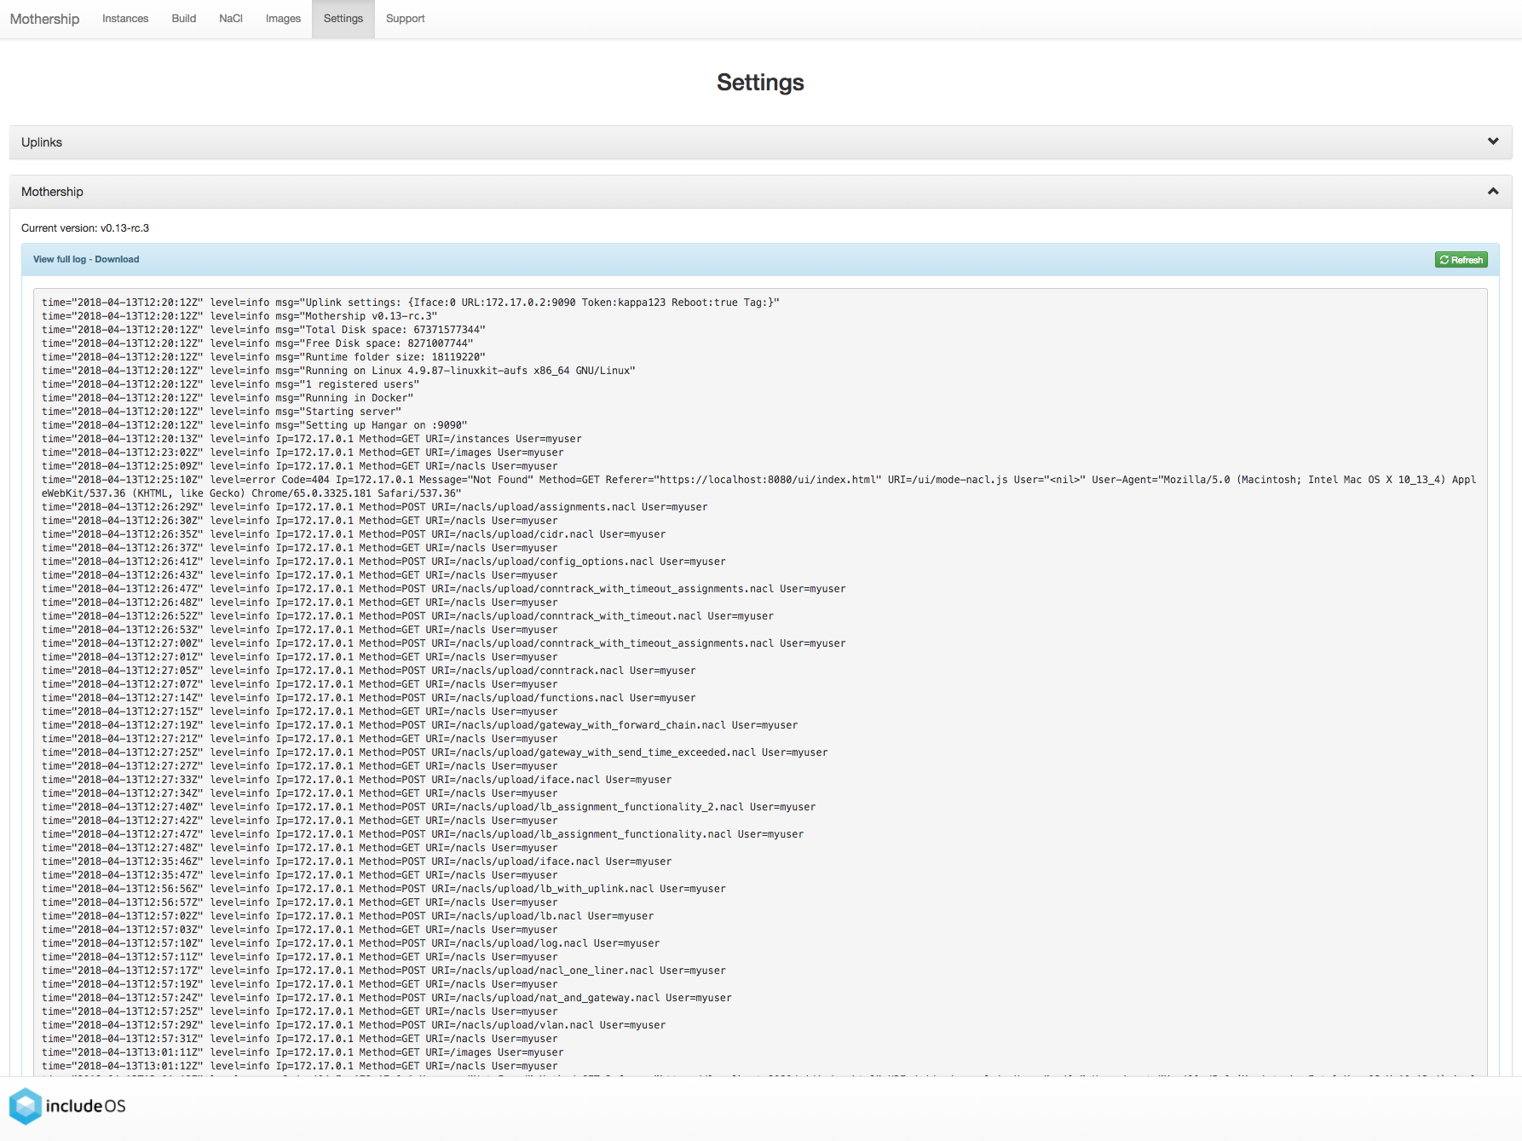Click the 'Mothership v0.13-rc.3' log line
This screenshot has width=1522, height=1141.
coord(239,316)
